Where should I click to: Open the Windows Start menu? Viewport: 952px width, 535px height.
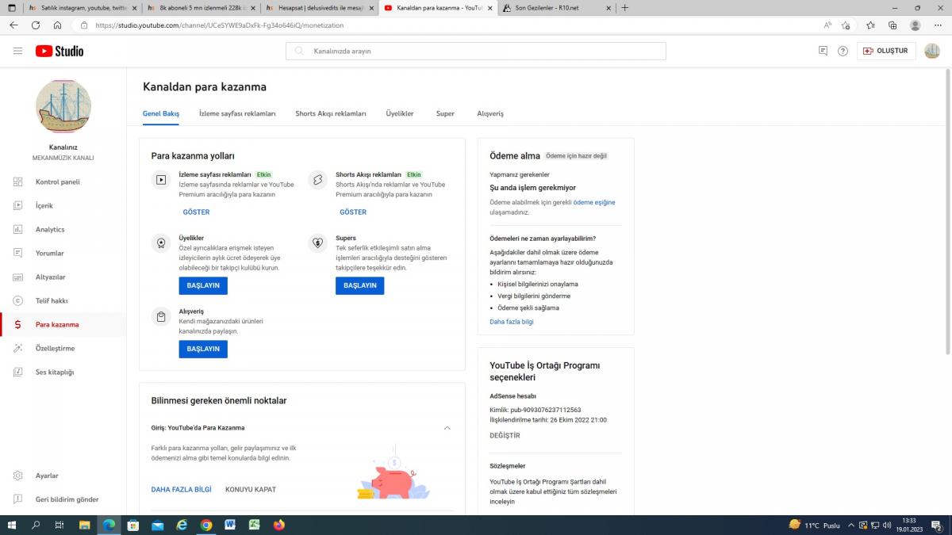12,525
